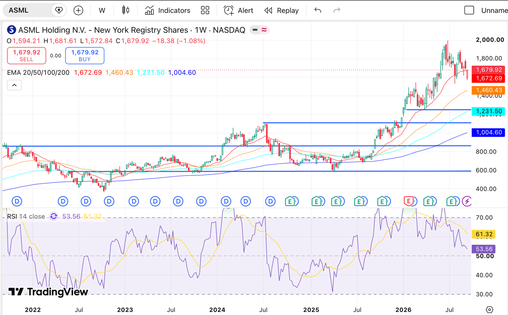Click the purple lightning event marker
Viewport: 508px width, 315px height.
point(466,201)
